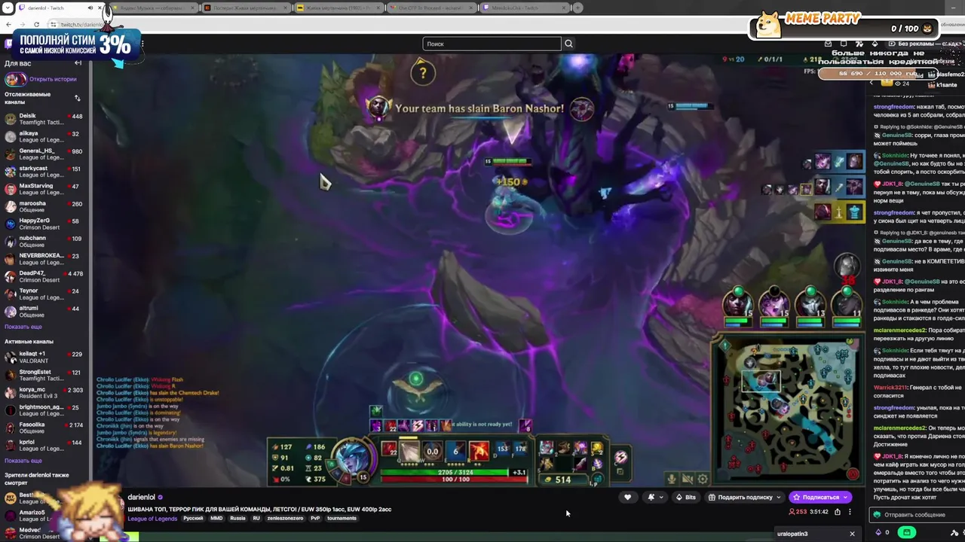This screenshot has width=965, height=542.
Task: Open altrumi channel in sidebar
Action: pos(45,311)
